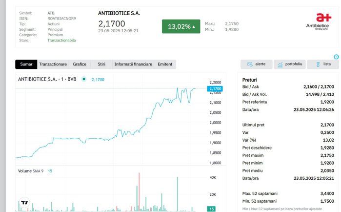
Task: Click the Preturi section heading
Action: [249, 80]
